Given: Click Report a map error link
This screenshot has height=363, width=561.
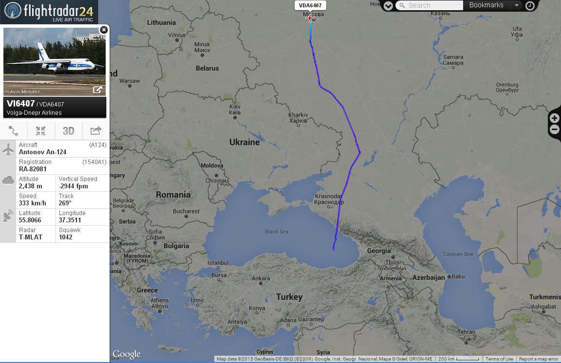Looking at the screenshot, I should click(x=538, y=359).
